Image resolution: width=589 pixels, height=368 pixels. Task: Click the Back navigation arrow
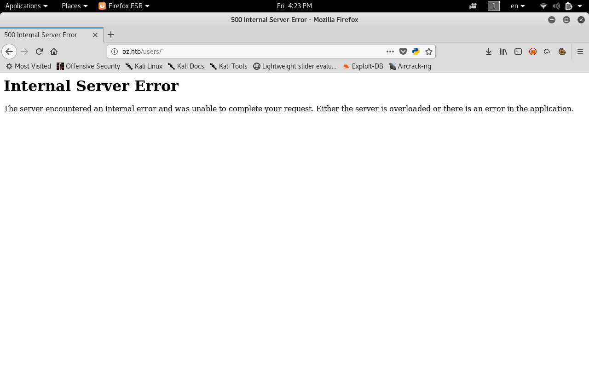(x=9, y=52)
